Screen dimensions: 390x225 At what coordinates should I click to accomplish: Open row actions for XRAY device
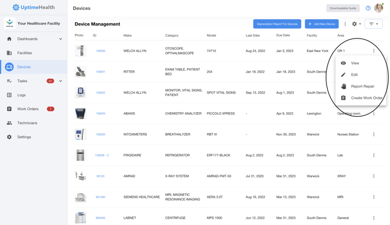(374, 176)
